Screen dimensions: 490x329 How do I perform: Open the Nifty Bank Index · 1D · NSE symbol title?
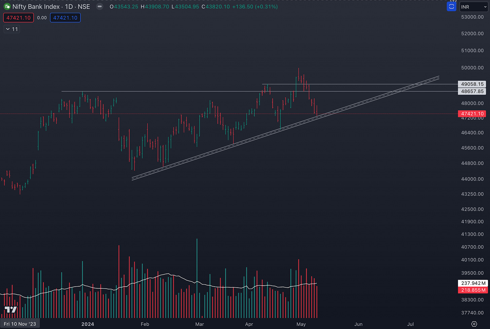click(x=51, y=7)
